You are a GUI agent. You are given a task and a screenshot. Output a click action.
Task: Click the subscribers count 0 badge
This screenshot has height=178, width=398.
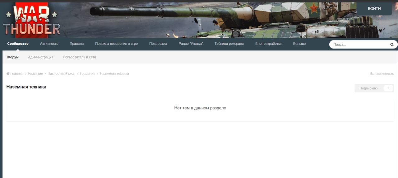pos(388,88)
